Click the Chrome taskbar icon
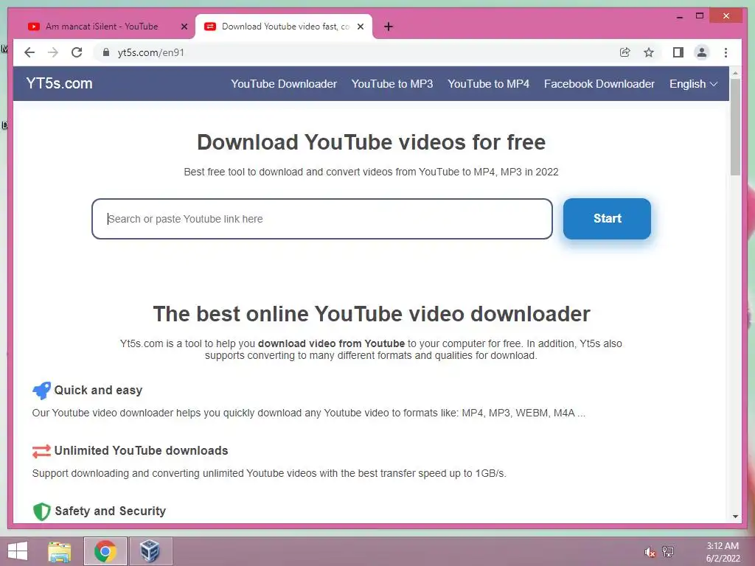 pyautogui.click(x=105, y=551)
